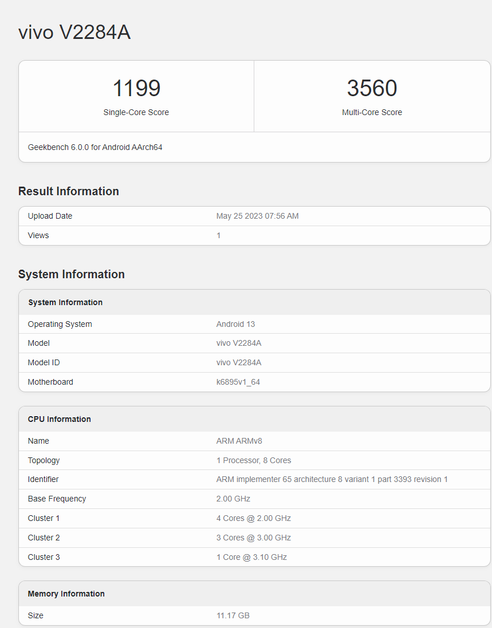Select the single-core score value 1199

136,88
